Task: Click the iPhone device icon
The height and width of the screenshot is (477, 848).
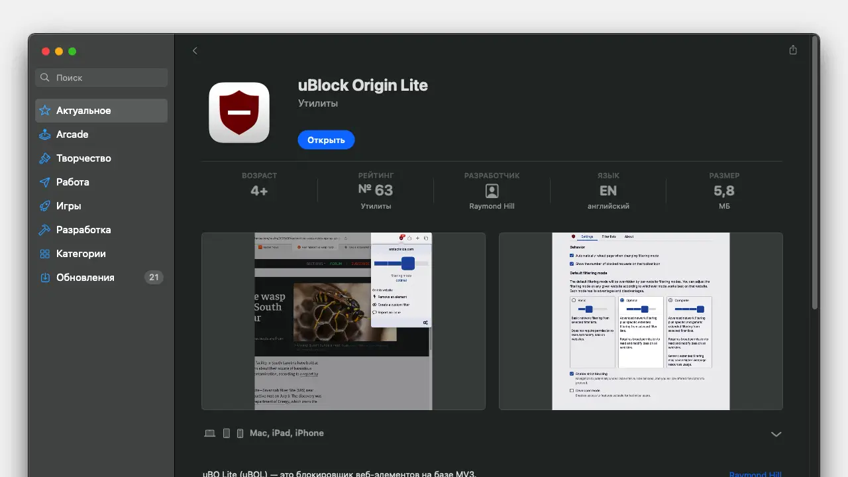Action: click(240, 433)
